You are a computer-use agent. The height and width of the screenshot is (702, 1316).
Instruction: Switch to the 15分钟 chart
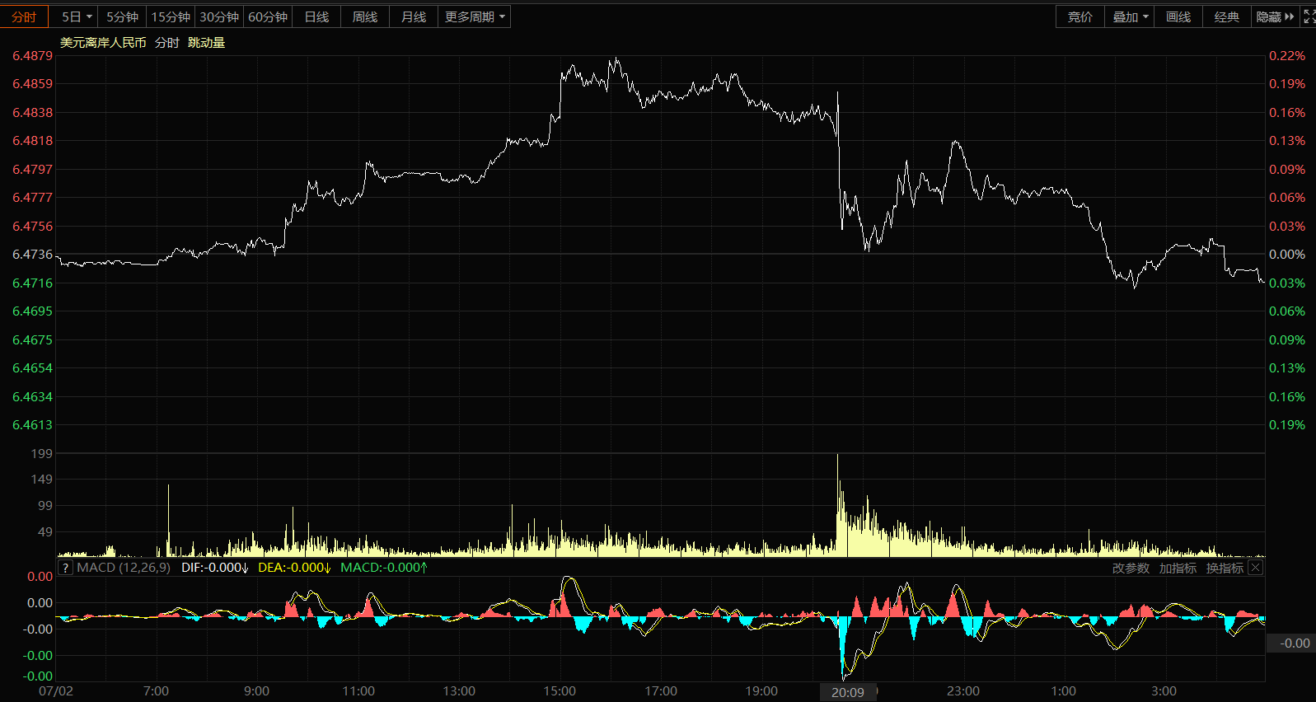171,16
